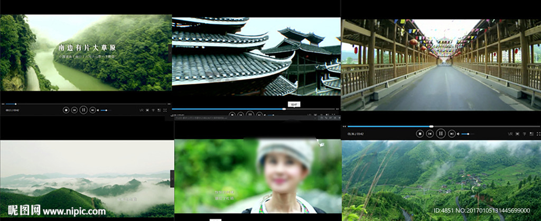541x221 pixels.
Task: Click fast-forward arrows in river valley player
Action: pyautogui.click(x=169, y=104)
